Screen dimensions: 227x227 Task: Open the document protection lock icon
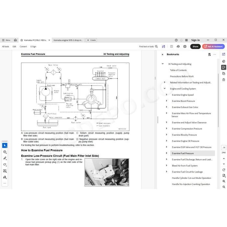point(224,80)
